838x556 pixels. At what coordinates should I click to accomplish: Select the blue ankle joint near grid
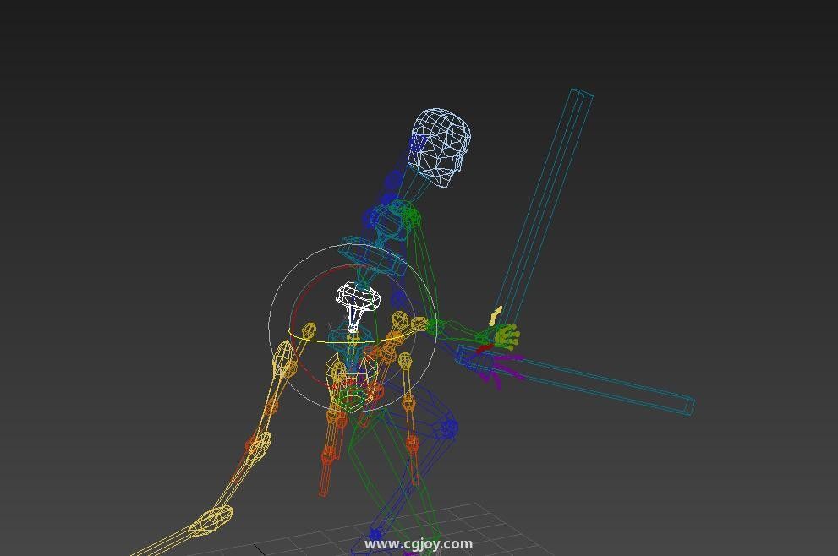(375, 535)
